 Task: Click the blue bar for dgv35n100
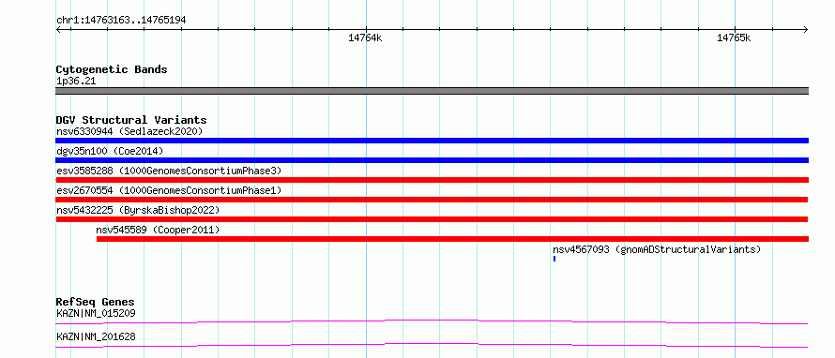click(432, 160)
